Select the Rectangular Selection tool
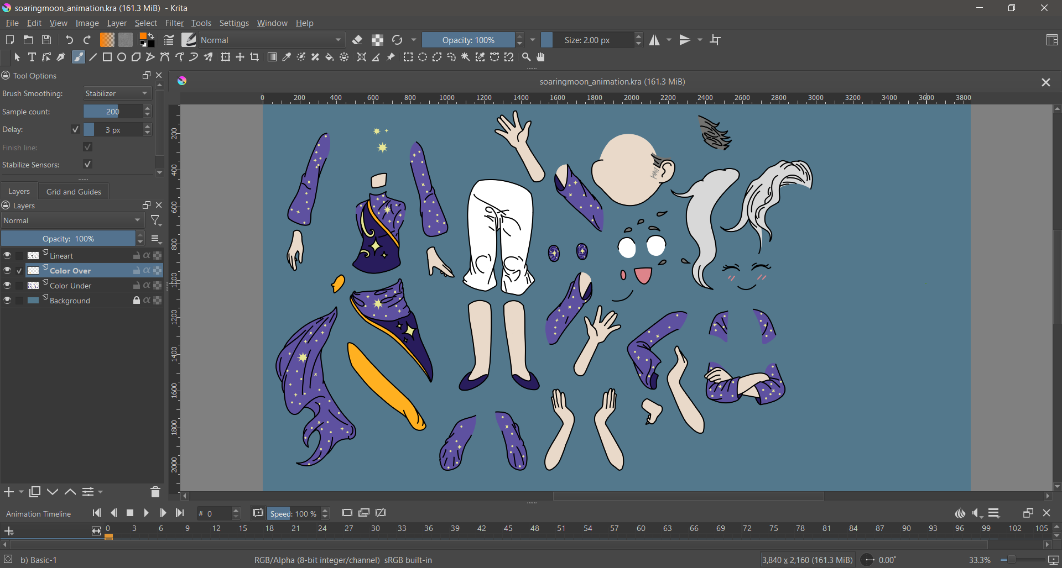The image size is (1062, 568). [408, 57]
